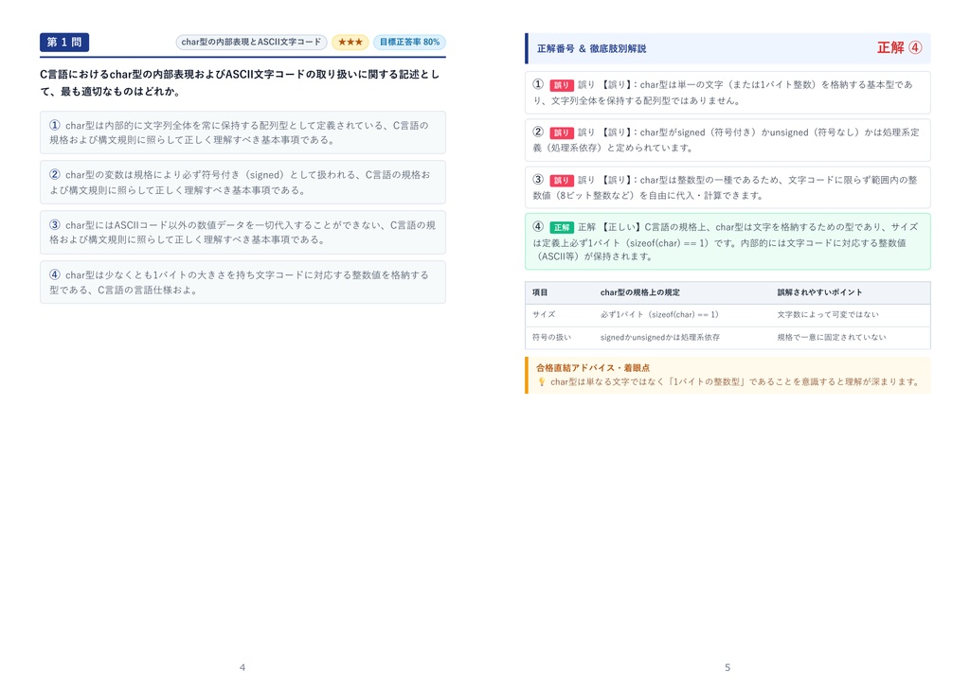970x688 pixels.
Task: Select answer option ④ about 少なくとも1バイトの大きさ
Action: (242, 283)
